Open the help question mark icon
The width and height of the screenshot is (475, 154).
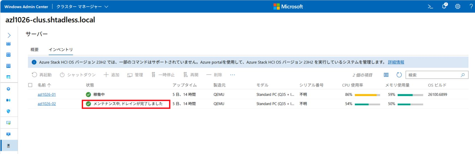pyautogui.click(x=471, y=6)
